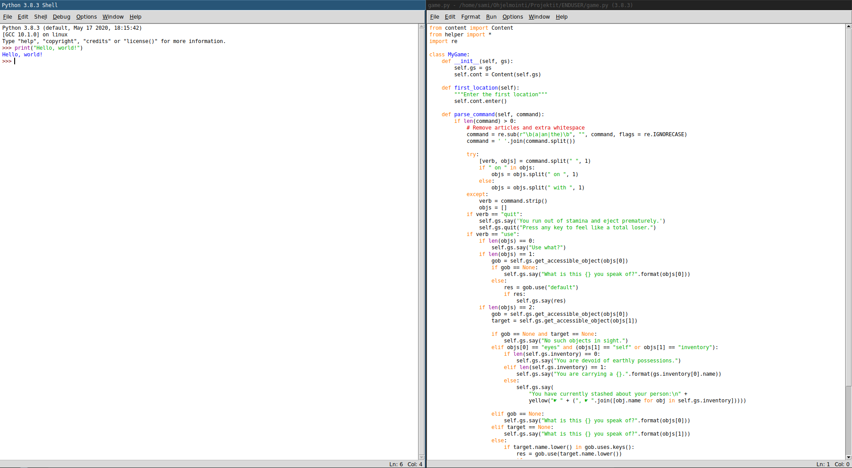
Task: Open Options menu in game.py editor
Action: click(x=512, y=17)
